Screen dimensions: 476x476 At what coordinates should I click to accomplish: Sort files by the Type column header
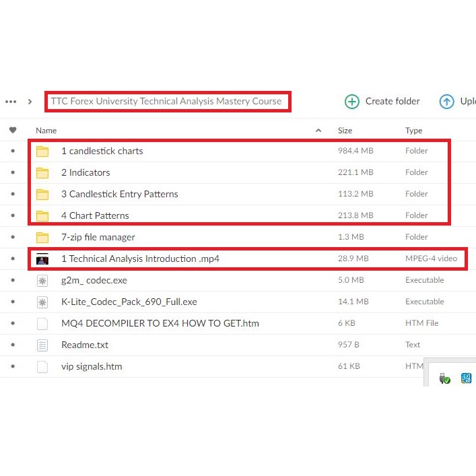pyautogui.click(x=413, y=131)
